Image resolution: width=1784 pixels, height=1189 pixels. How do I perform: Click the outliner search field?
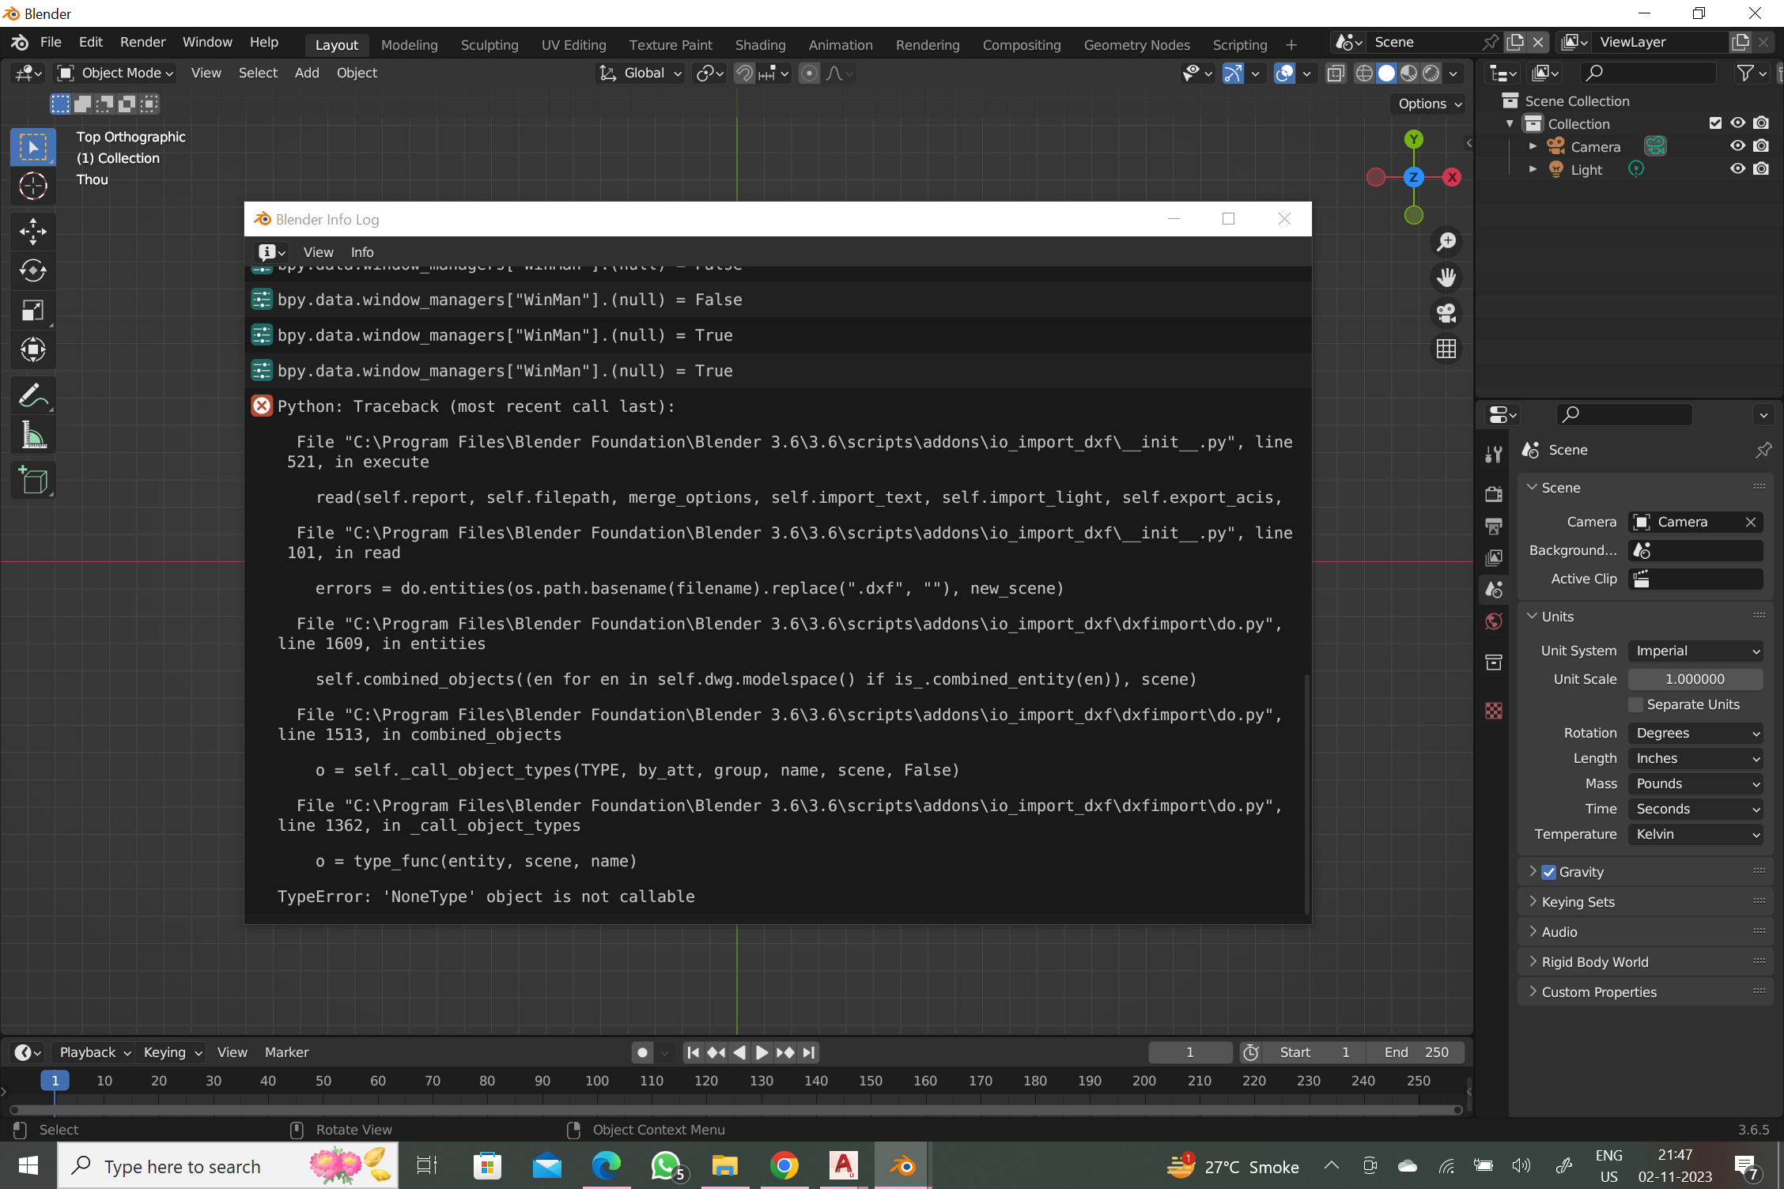point(1649,74)
